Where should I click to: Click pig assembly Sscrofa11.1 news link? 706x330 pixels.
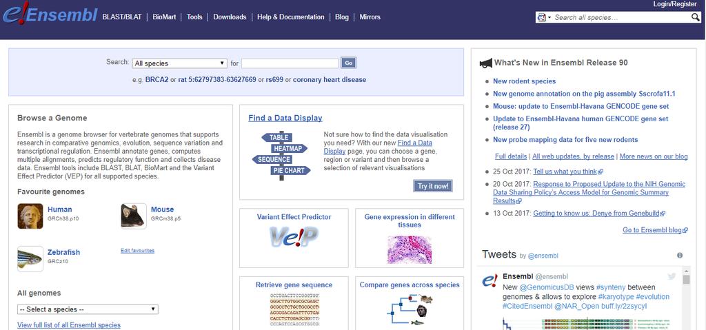(x=585, y=94)
